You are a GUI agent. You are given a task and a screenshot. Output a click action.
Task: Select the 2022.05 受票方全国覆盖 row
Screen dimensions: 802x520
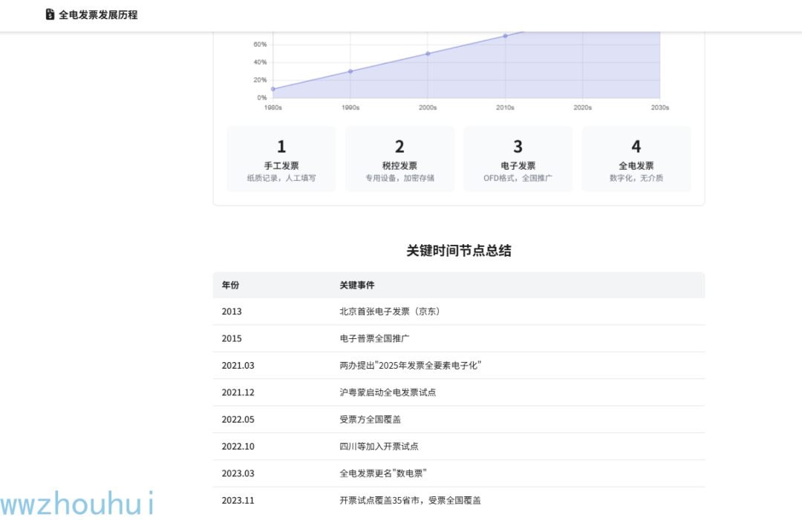459,420
